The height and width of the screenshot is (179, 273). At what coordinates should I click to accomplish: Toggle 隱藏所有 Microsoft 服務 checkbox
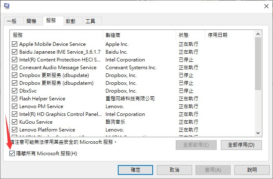[x=12, y=154]
